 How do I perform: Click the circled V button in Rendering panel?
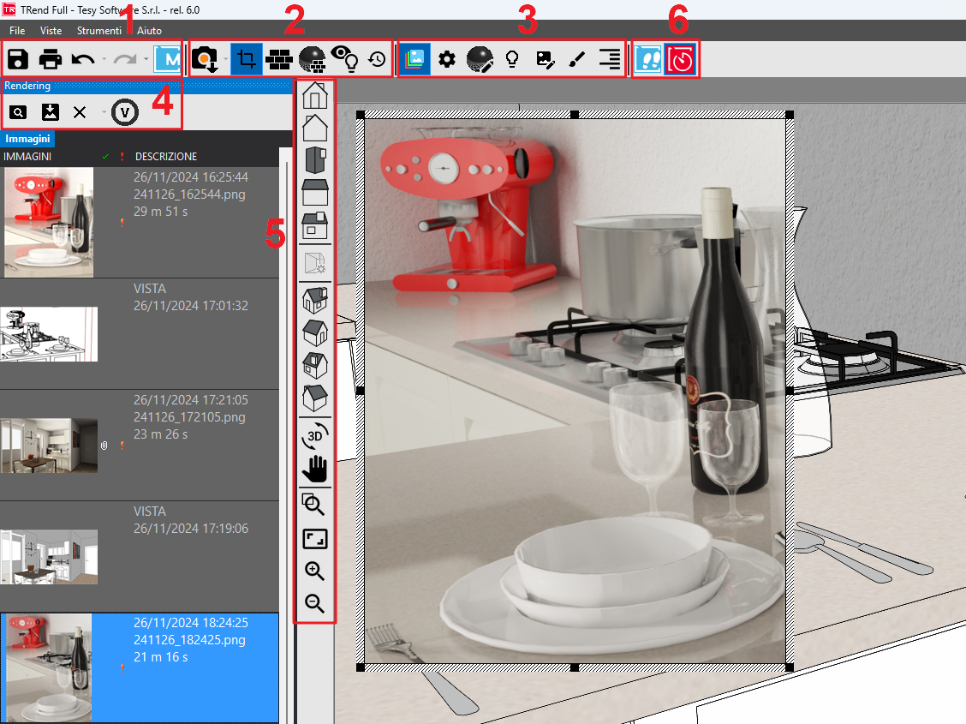pos(126,111)
